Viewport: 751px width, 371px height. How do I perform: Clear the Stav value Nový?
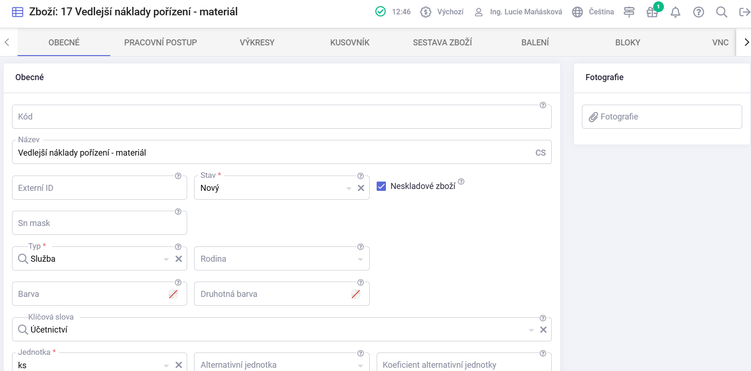pyautogui.click(x=361, y=188)
